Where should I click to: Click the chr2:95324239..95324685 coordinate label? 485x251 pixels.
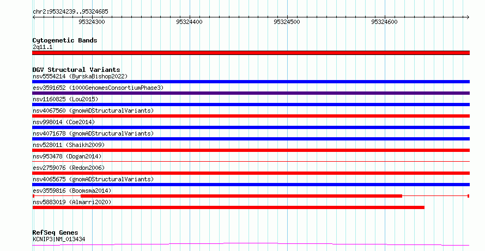point(70,12)
